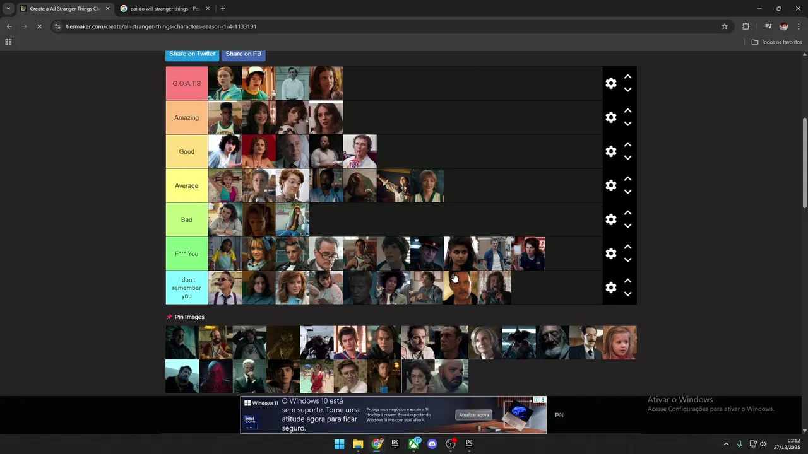
Task: Stop page loading with the X button
Action: tap(39, 26)
